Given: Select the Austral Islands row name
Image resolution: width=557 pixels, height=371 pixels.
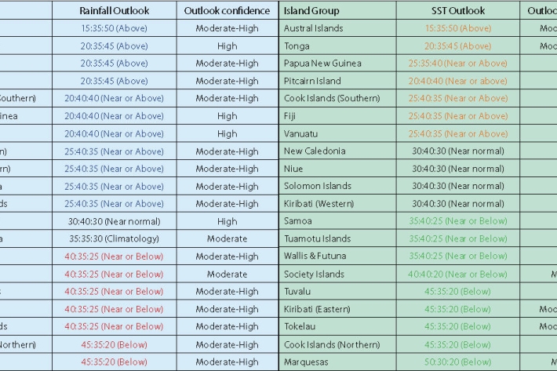Looking at the screenshot, I should click(314, 28).
